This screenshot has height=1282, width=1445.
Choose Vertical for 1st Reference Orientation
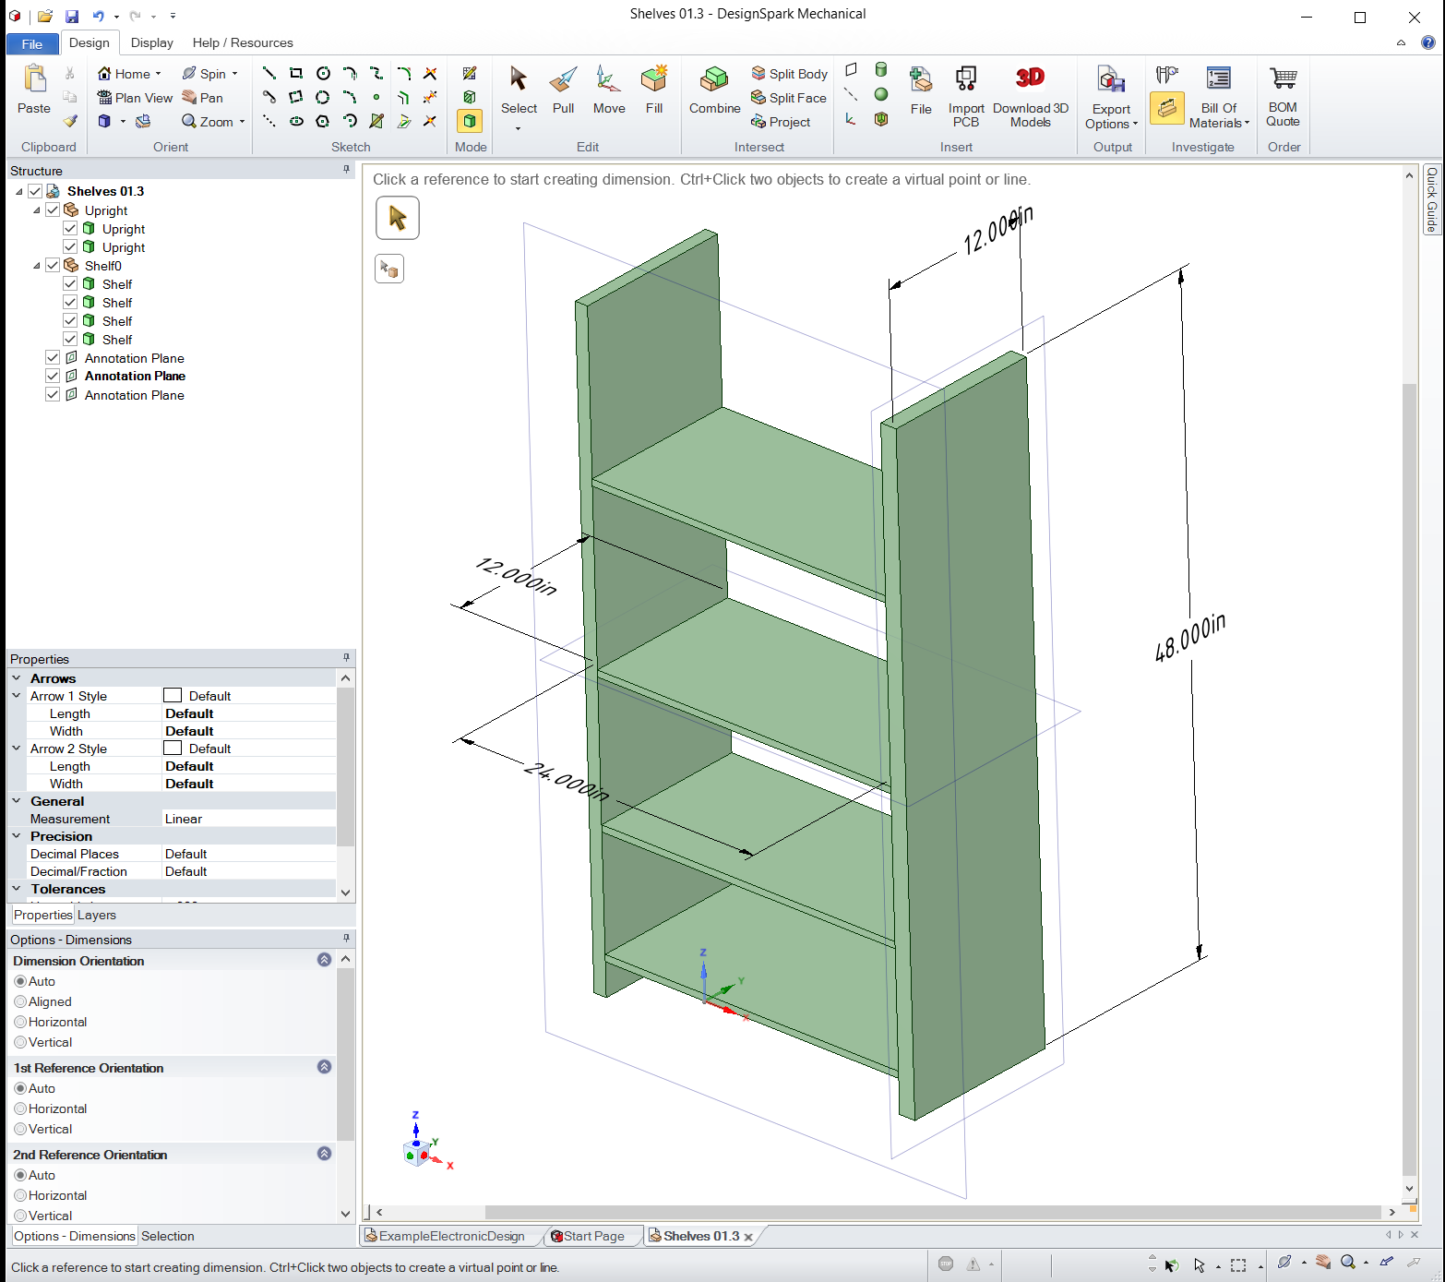20,1129
